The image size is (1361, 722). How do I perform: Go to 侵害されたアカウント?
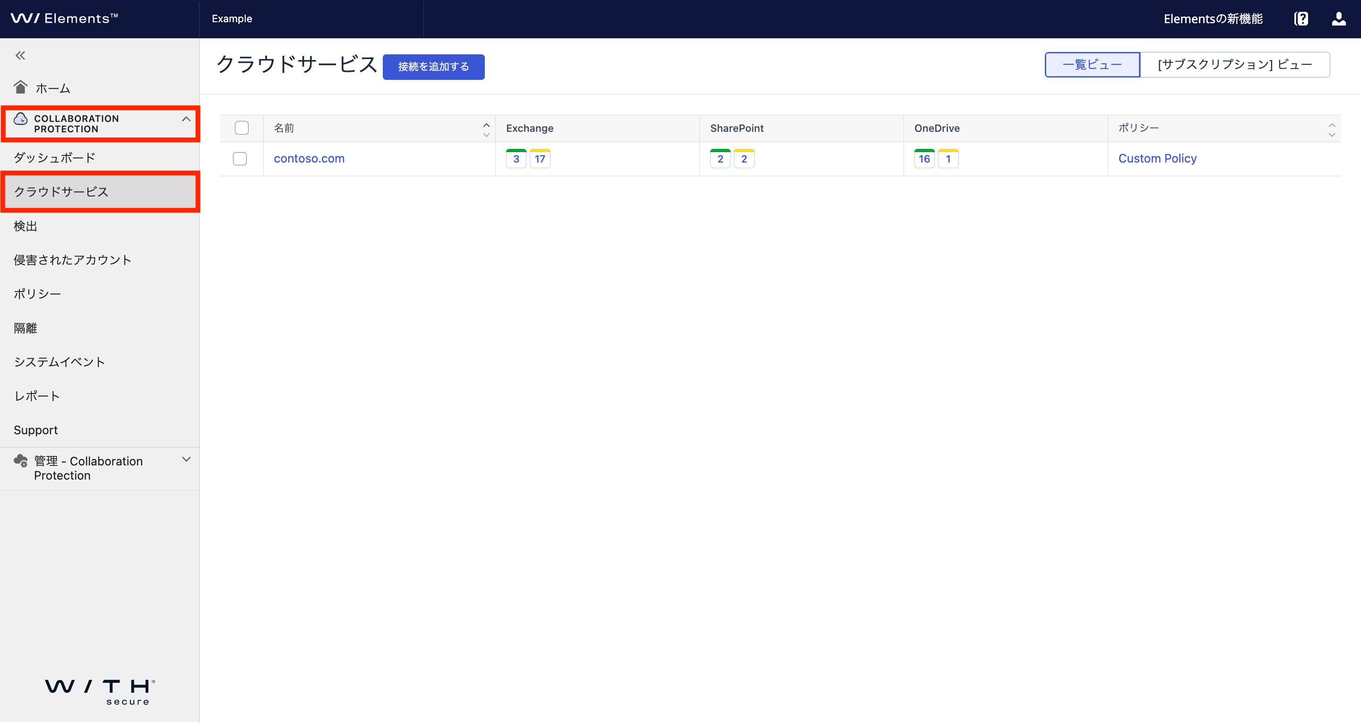pyautogui.click(x=100, y=260)
